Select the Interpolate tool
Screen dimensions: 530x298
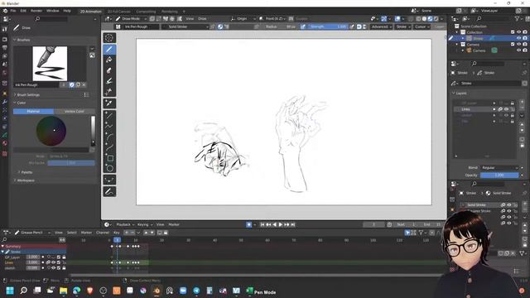[x=109, y=180]
